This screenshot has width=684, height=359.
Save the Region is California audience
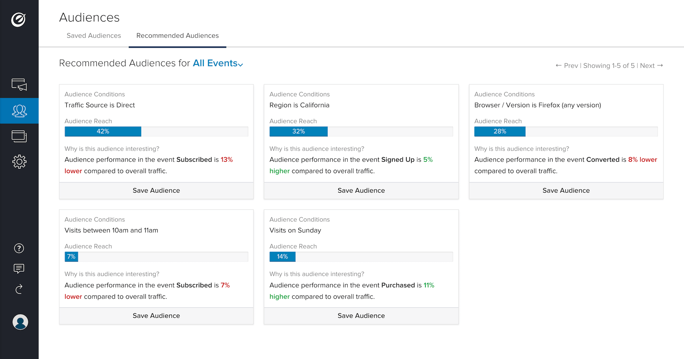pyautogui.click(x=361, y=190)
